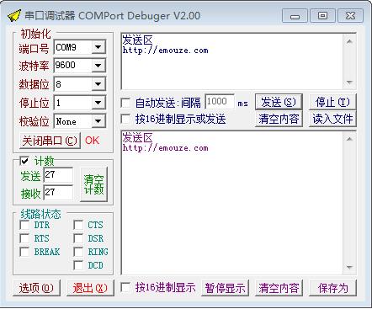
Task: Click the 关闭串口(C) button
Action: click(50, 141)
